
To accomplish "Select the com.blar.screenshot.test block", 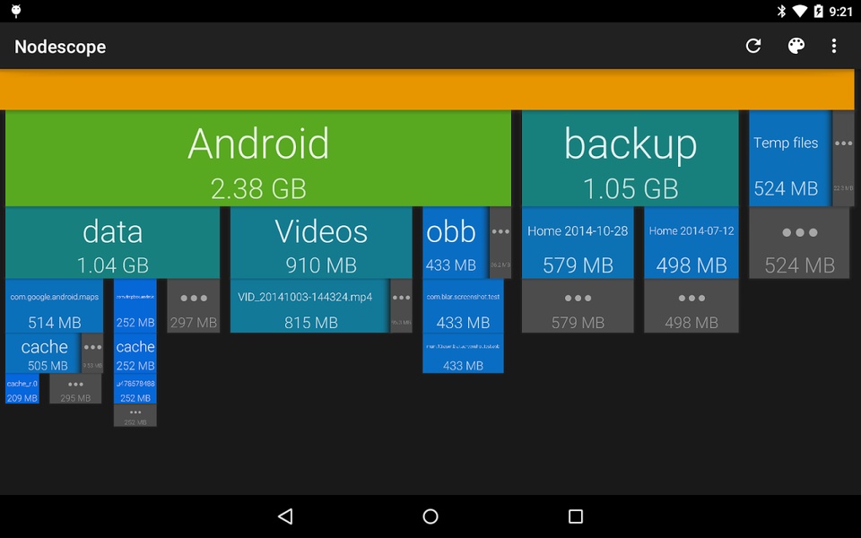I will pos(463,306).
